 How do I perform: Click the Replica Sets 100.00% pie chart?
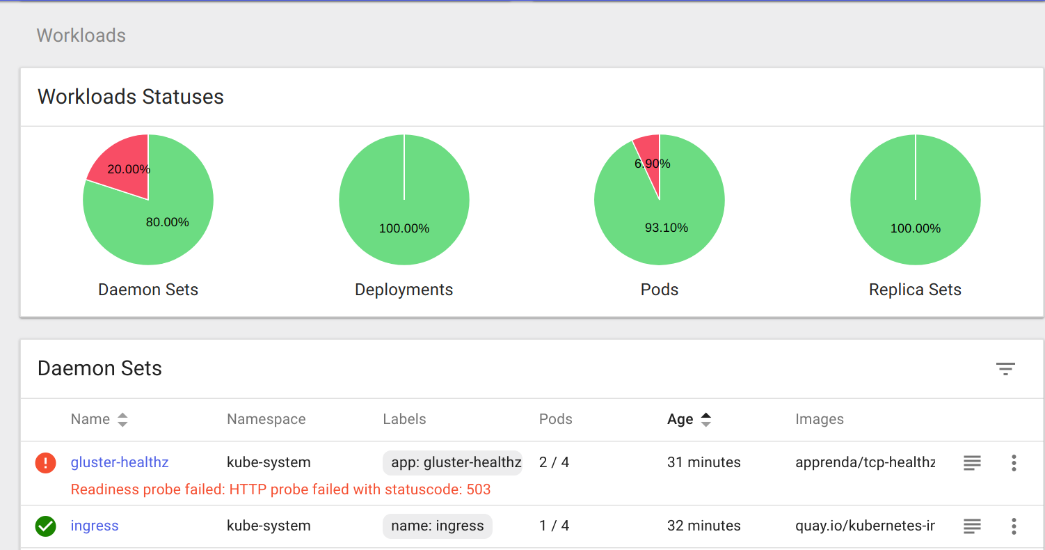916,200
